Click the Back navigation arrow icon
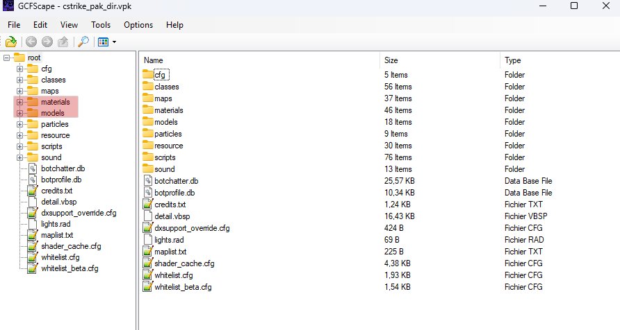620x330 pixels. point(31,42)
